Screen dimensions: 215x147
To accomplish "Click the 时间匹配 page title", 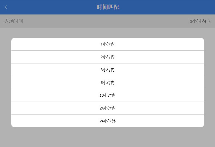I will tap(108, 7).
